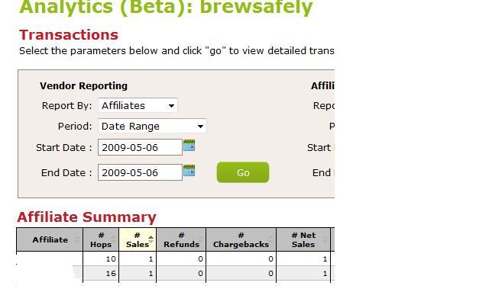The image size is (489, 305).
Task: Sort by the # Sales column arrows
Action: [151, 239]
